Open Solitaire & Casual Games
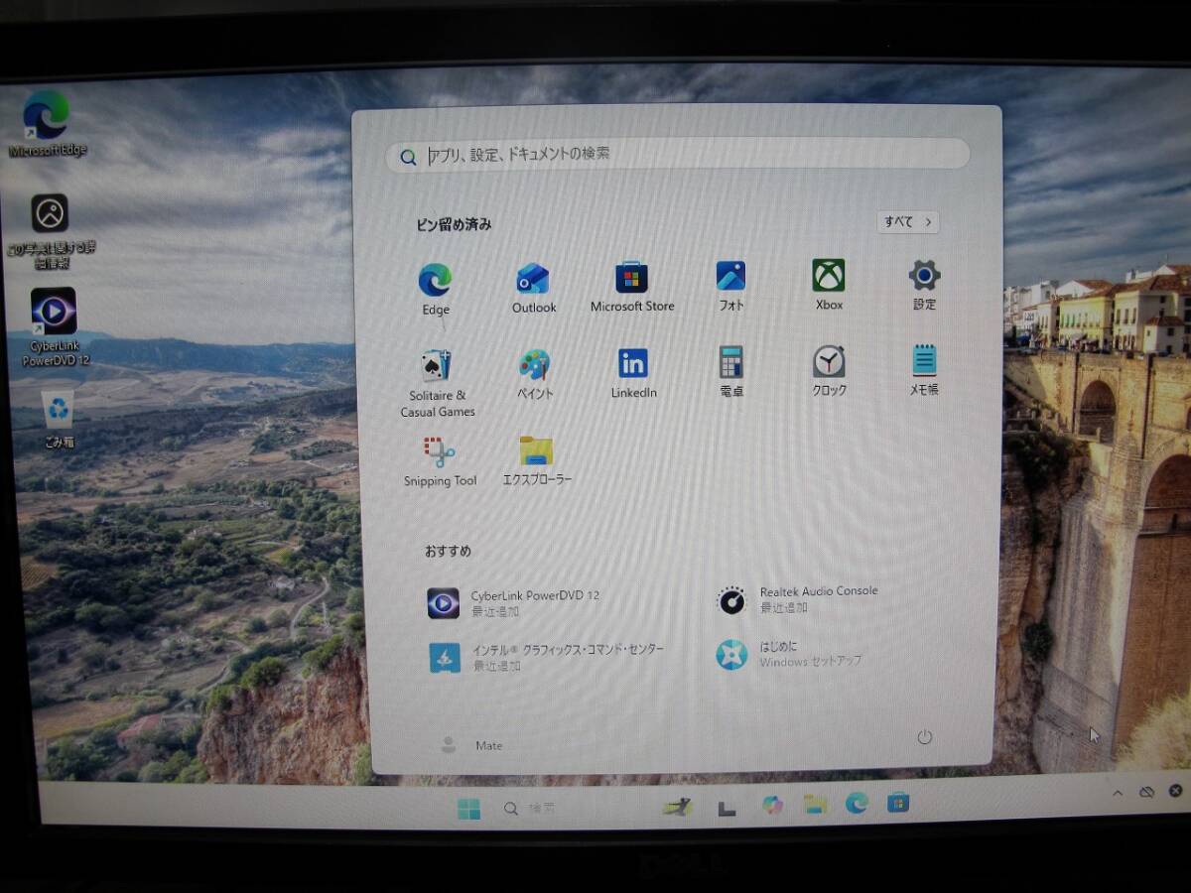This screenshot has height=893, width=1191. [x=438, y=383]
